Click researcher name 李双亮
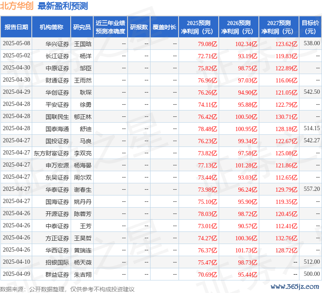The width and height of the screenshot is (322, 293). (x=82, y=153)
